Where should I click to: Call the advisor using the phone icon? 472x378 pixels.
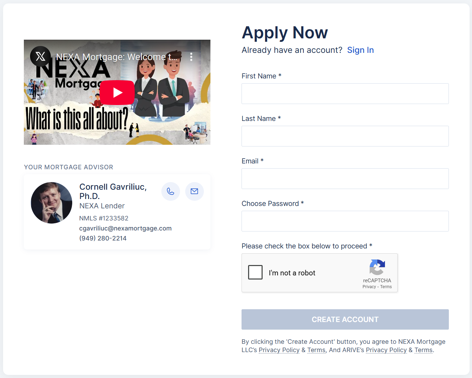point(171,191)
